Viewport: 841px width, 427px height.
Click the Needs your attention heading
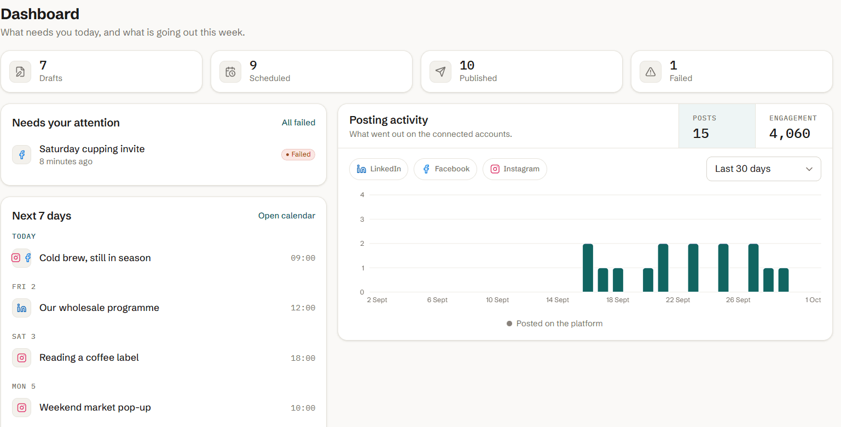[x=66, y=123]
